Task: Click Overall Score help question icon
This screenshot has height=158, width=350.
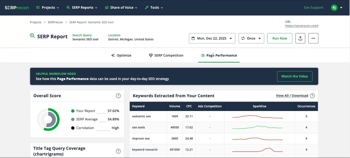Action: coord(118,96)
